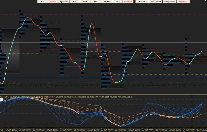
Task: Click the Short TMMA button
Action: (156, 1)
